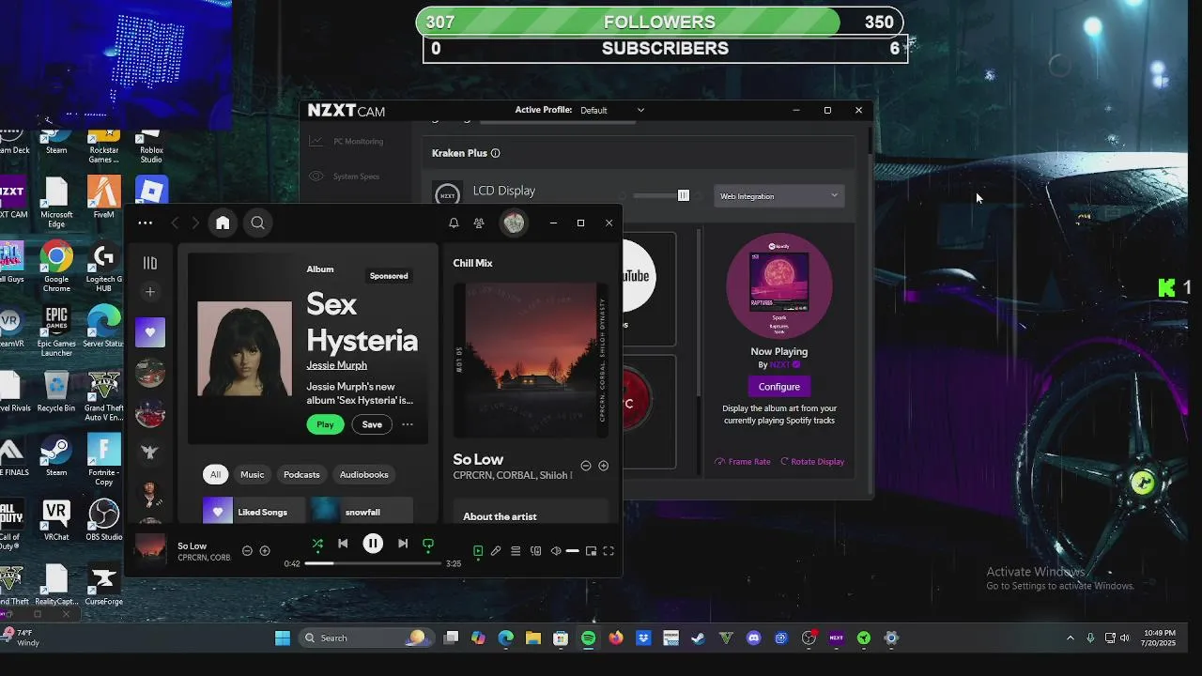Open Spotify mini player
This screenshot has width=1202, height=676.
click(591, 551)
